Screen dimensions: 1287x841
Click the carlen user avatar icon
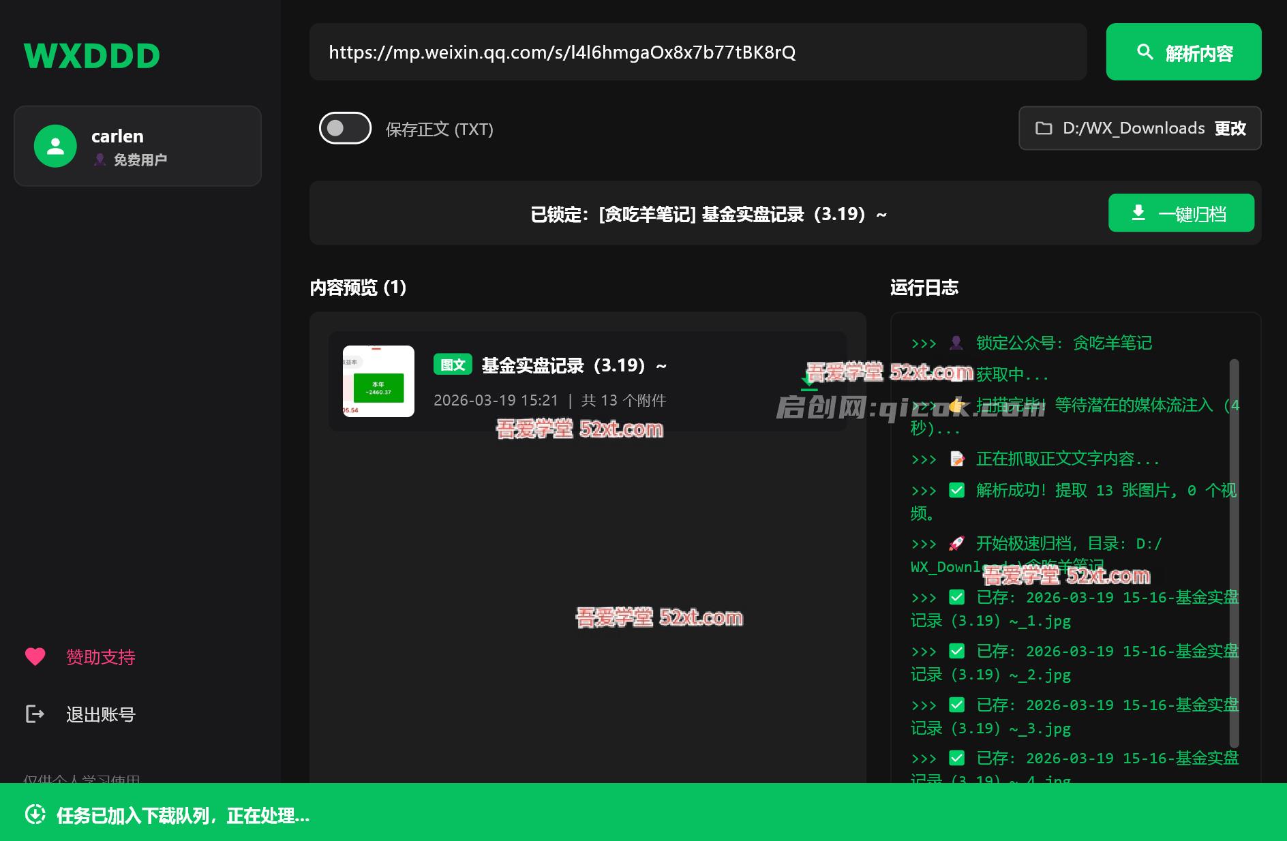click(55, 146)
